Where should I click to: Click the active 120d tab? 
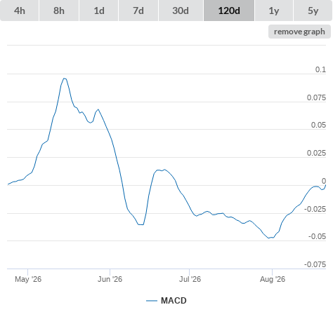coord(229,11)
